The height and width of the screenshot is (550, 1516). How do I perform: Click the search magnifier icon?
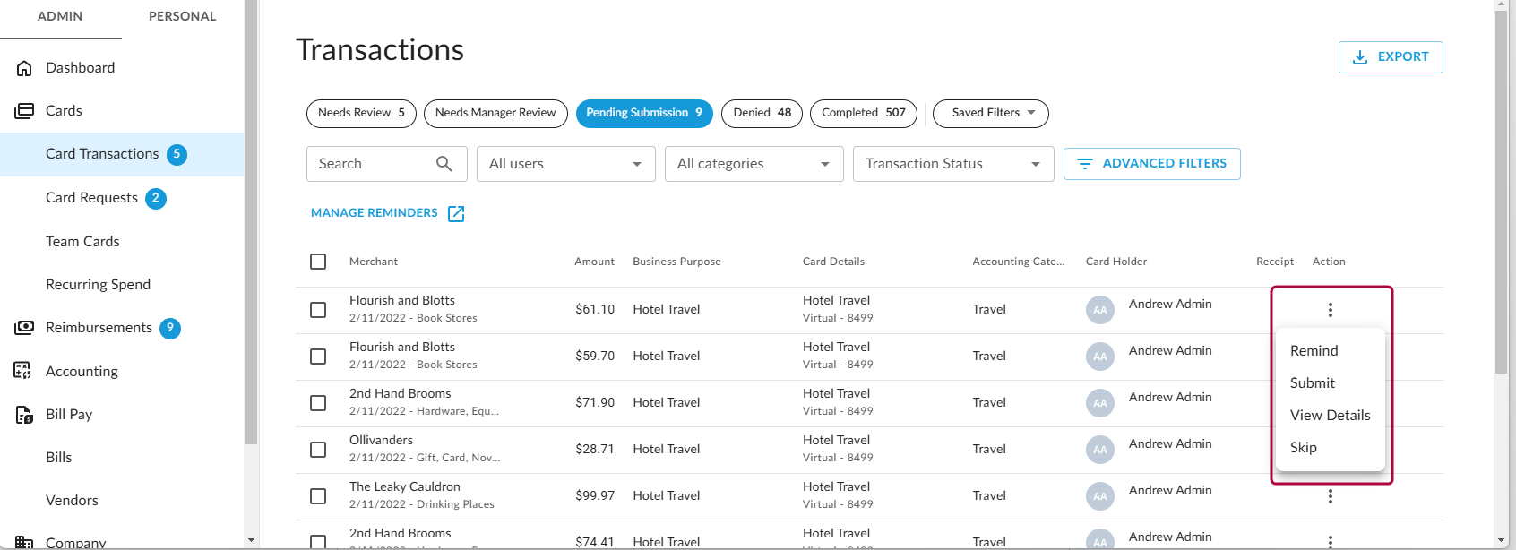pyautogui.click(x=444, y=164)
